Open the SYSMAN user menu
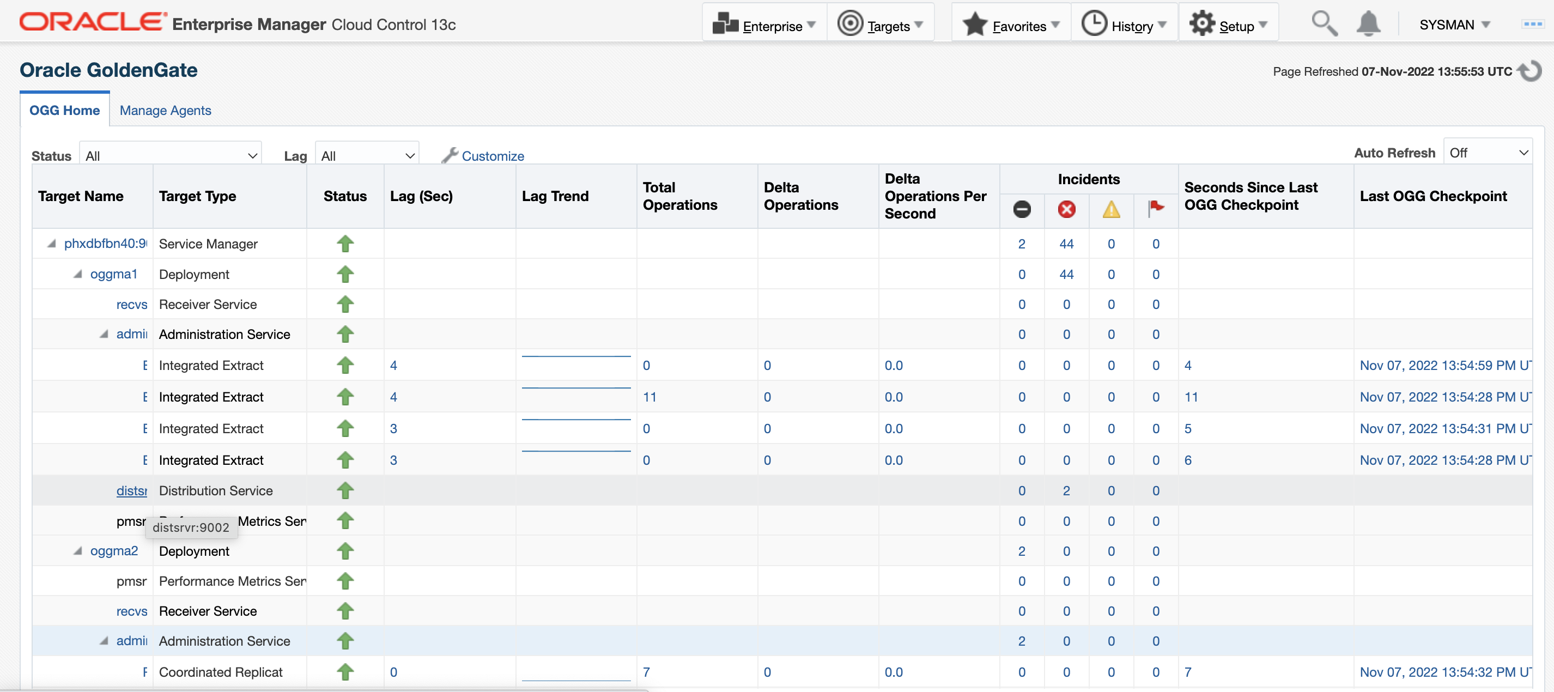Image resolution: width=1554 pixels, height=692 pixels. 1454,25
